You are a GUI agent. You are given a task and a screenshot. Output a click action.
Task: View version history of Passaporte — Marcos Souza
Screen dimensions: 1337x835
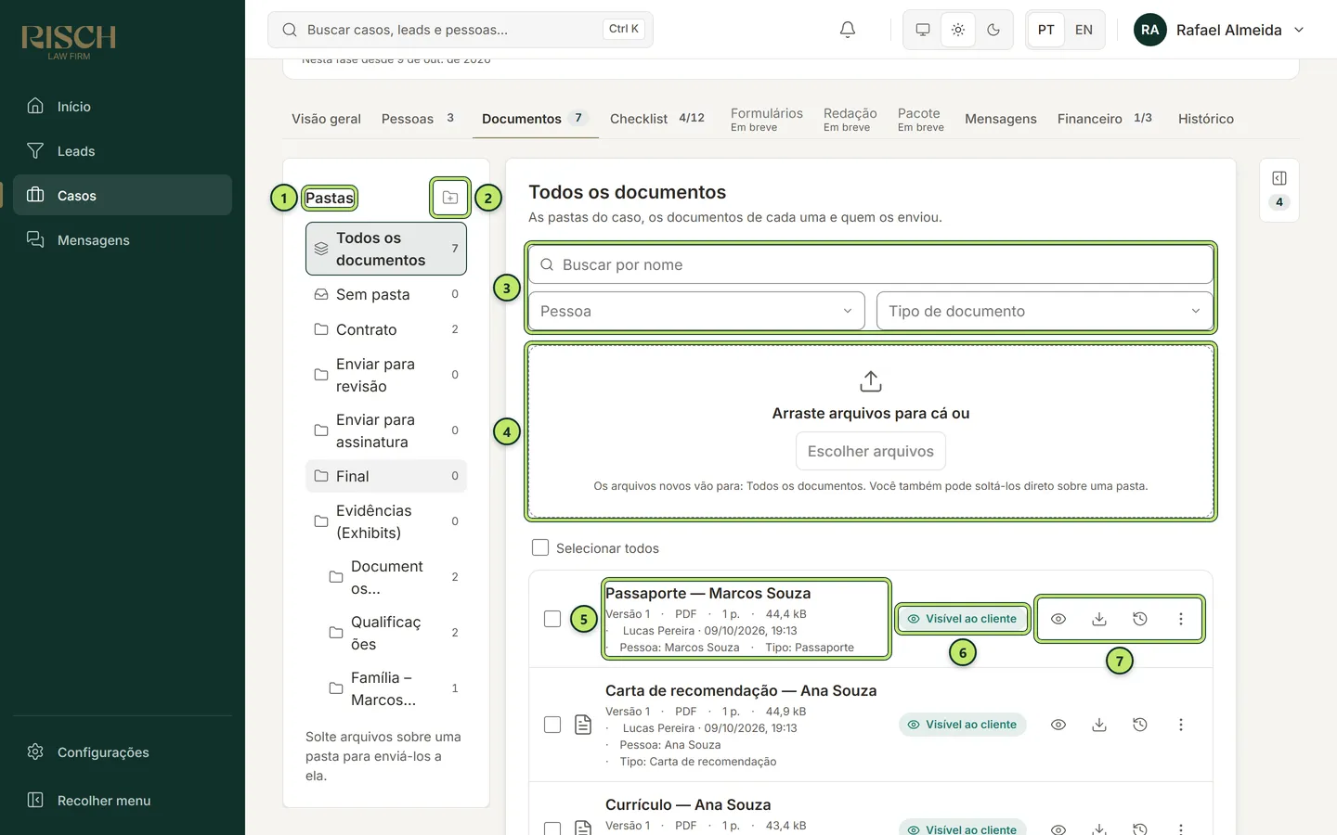coord(1140,619)
